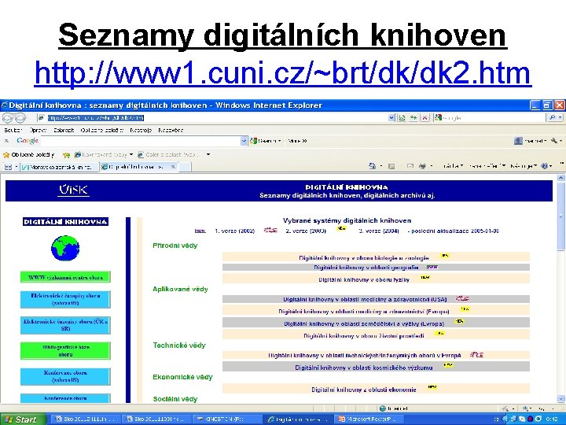Click the browser Forward arrow button
Screen dimensions: 566x425
click(20, 118)
